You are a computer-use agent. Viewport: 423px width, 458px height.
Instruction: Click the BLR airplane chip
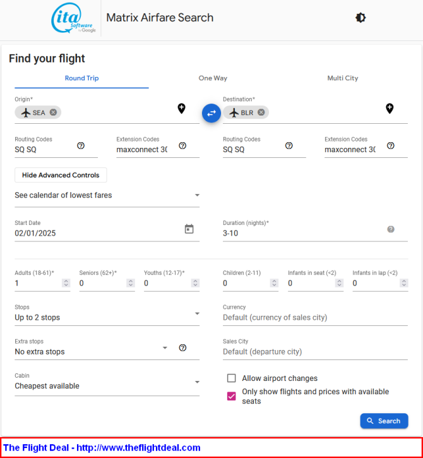pyautogui.click(x=246, y=112)
